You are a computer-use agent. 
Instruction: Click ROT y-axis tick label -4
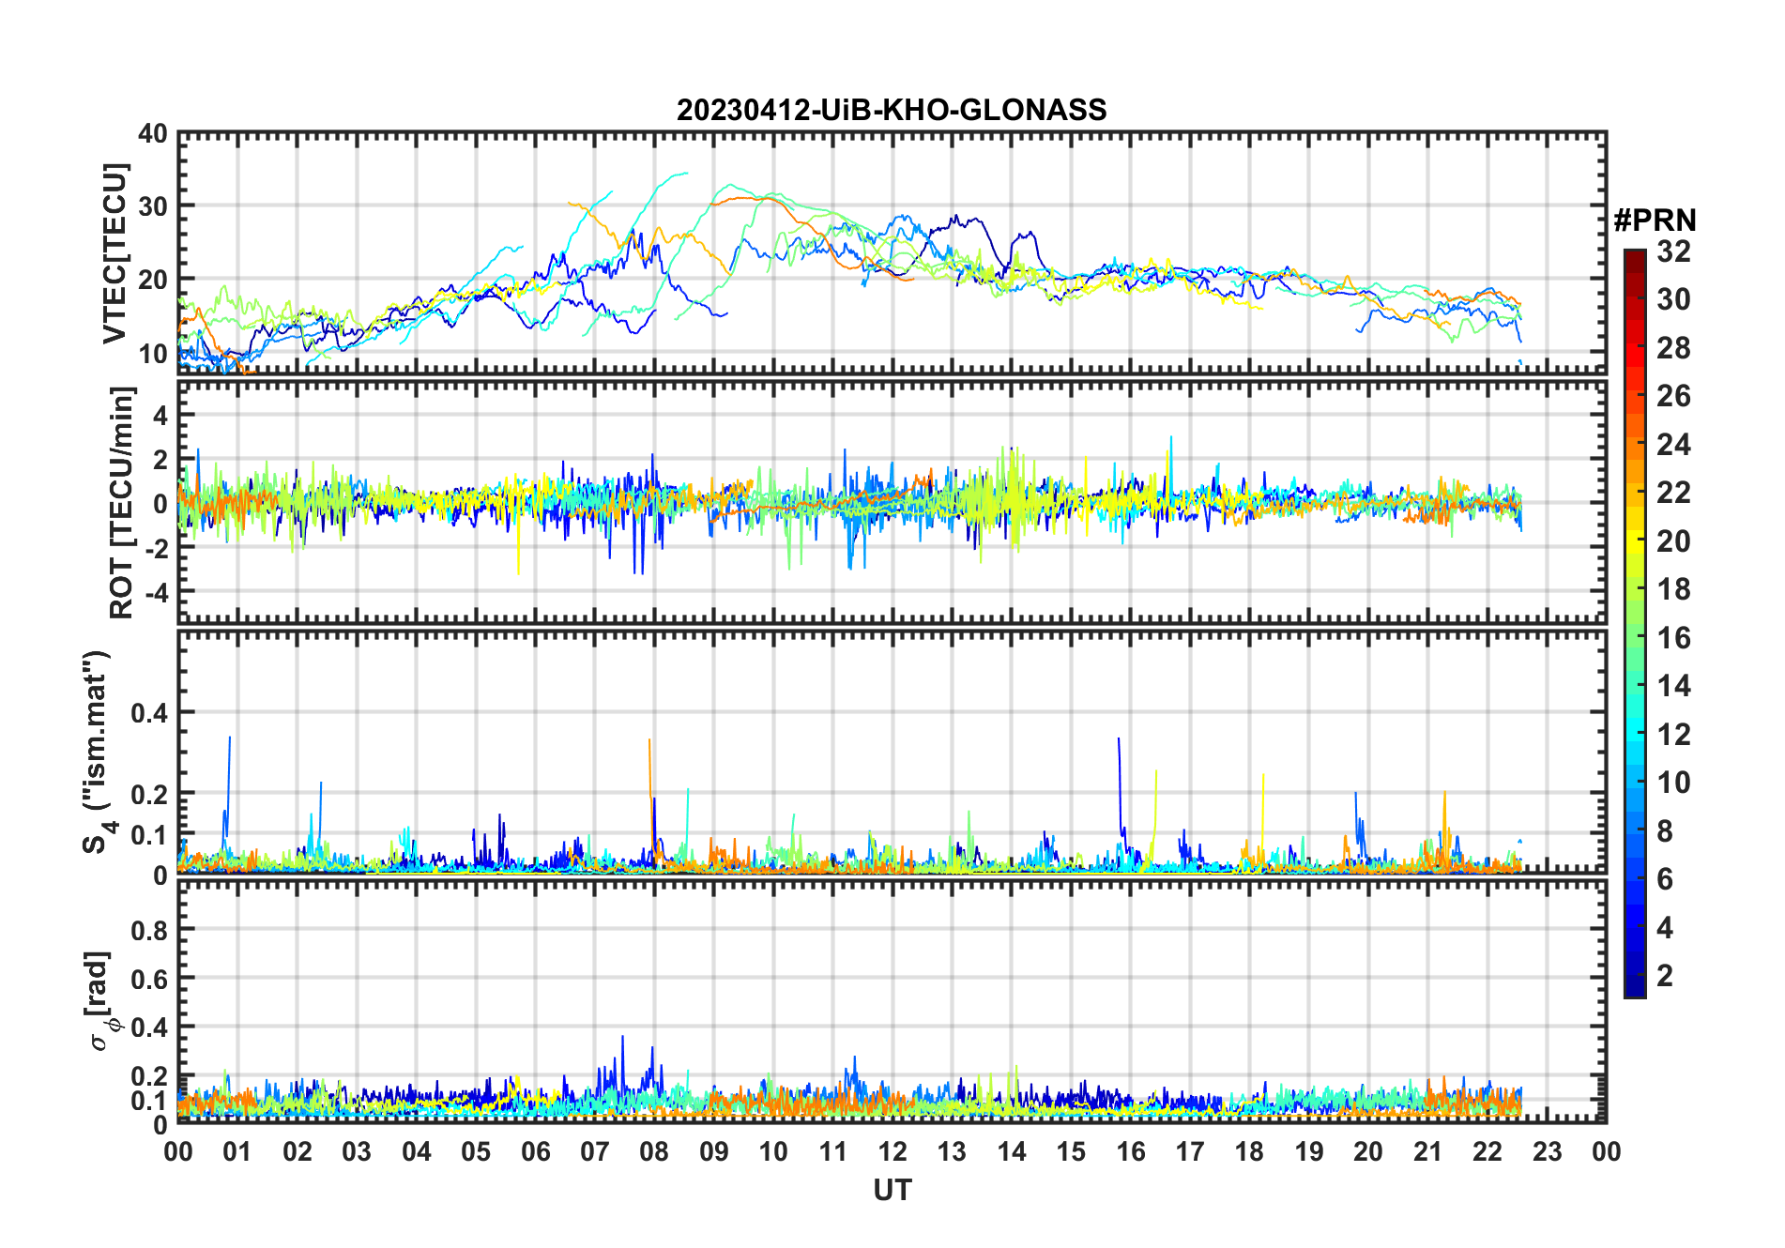click(x=156, y=593)
